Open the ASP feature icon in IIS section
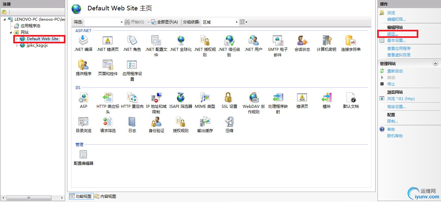Image resolution: width=441 pixels, height=202 pixels. click(x=84, y=97)
